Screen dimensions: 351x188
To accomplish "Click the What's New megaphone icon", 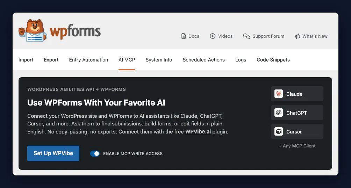I will [x=297, y=36].
